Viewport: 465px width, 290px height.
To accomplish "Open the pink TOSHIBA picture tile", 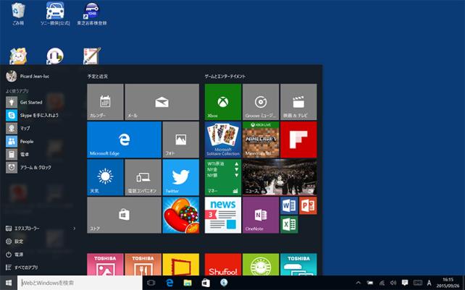I will 105,264.
